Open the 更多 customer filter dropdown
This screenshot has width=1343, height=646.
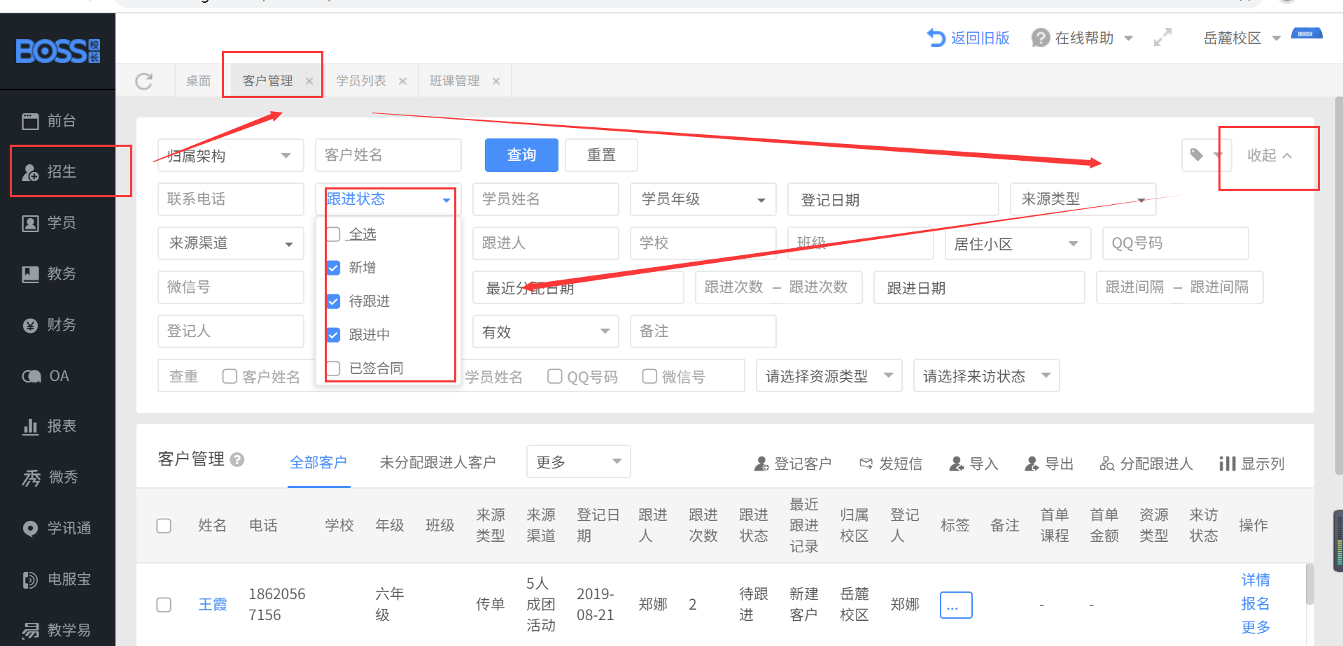coord(579,461)
